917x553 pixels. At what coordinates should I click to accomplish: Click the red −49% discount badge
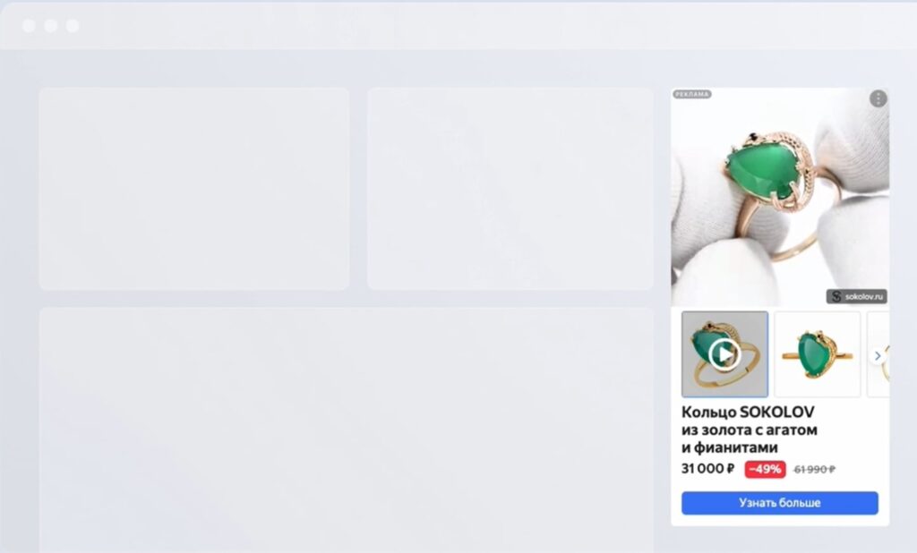coord(765,470)
